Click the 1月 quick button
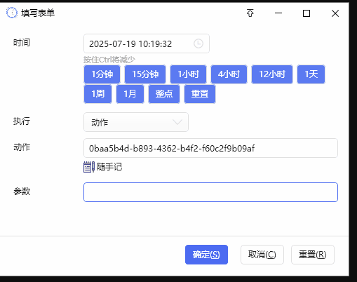The height and width of the screenshot is (282, 357). pos(130,94)
